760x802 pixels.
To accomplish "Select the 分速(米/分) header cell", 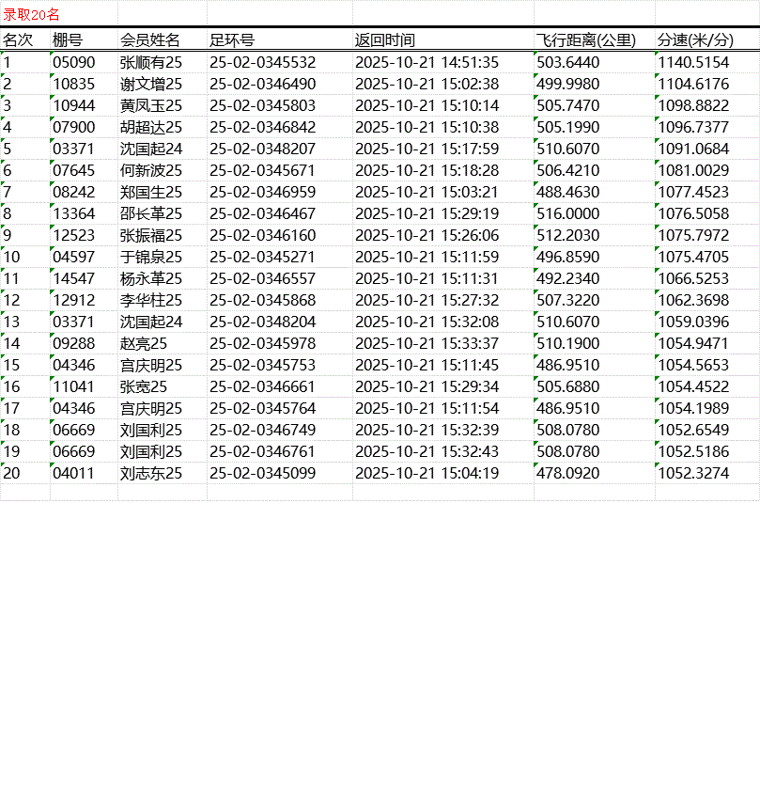I will (x=694, y=40).
